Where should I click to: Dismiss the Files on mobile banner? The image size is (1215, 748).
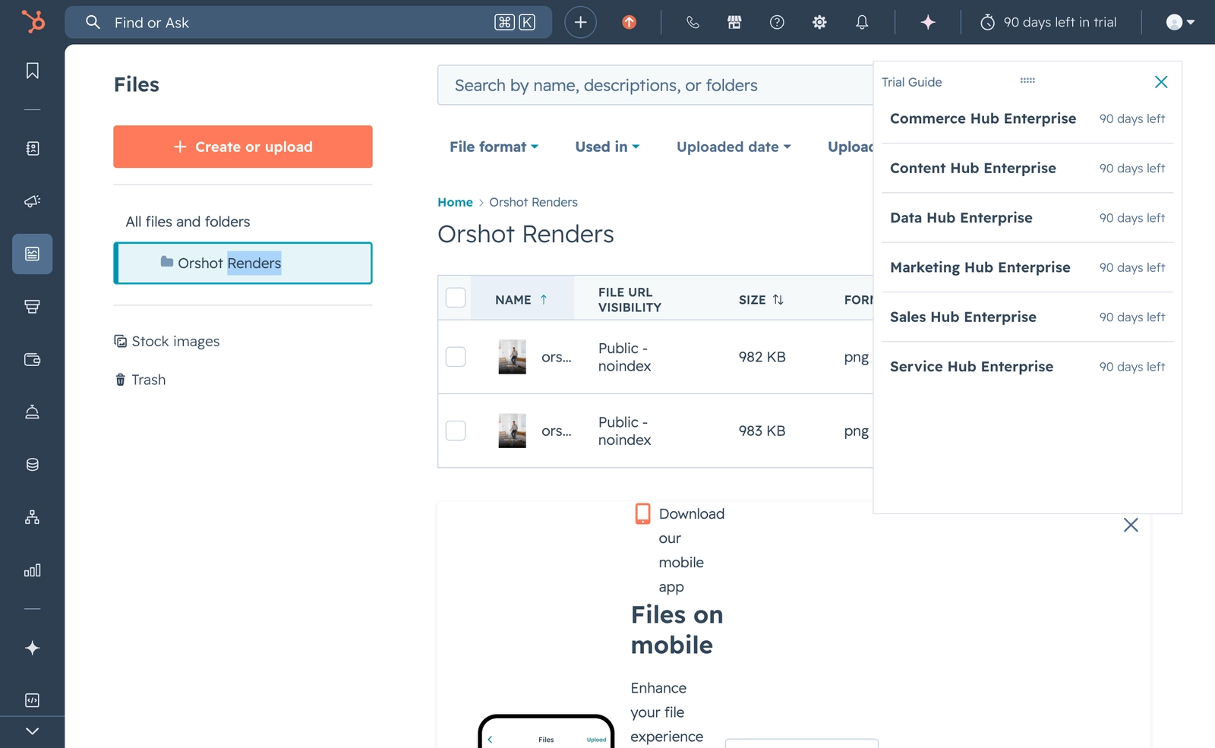[x=1131, y=525]
